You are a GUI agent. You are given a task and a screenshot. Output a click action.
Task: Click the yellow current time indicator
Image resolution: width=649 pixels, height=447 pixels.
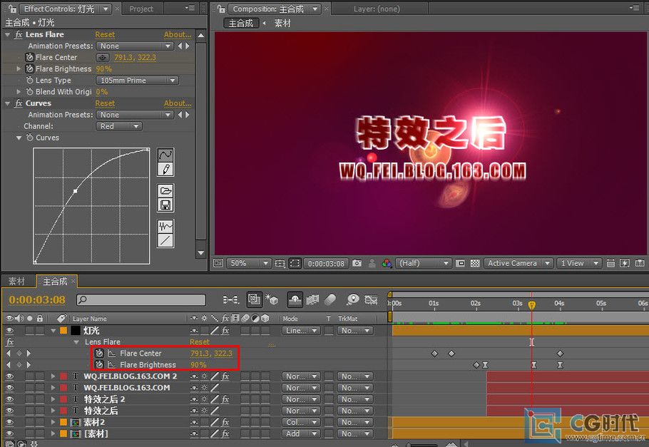click(x=532, y=305)
